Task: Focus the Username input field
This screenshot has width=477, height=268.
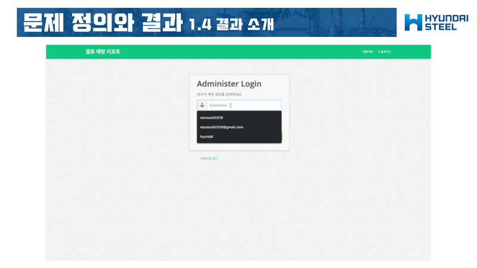Action: (243, 105)
